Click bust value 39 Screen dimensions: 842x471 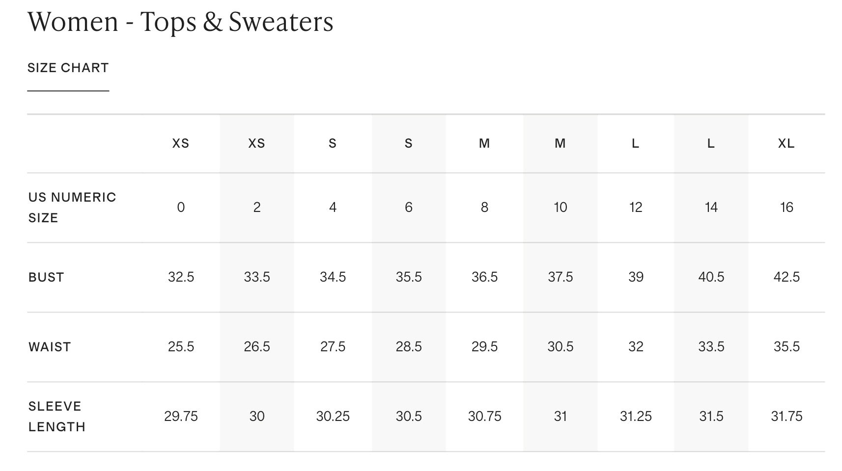(x=636, y=277)
